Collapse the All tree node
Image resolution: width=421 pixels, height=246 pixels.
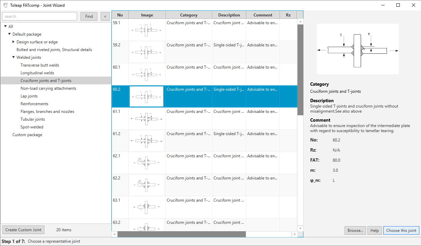[x=5, y=27]
